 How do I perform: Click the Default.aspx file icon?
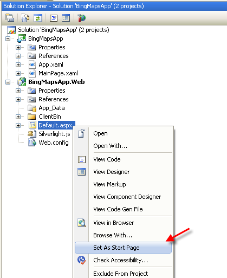click(x=33, y=125)
